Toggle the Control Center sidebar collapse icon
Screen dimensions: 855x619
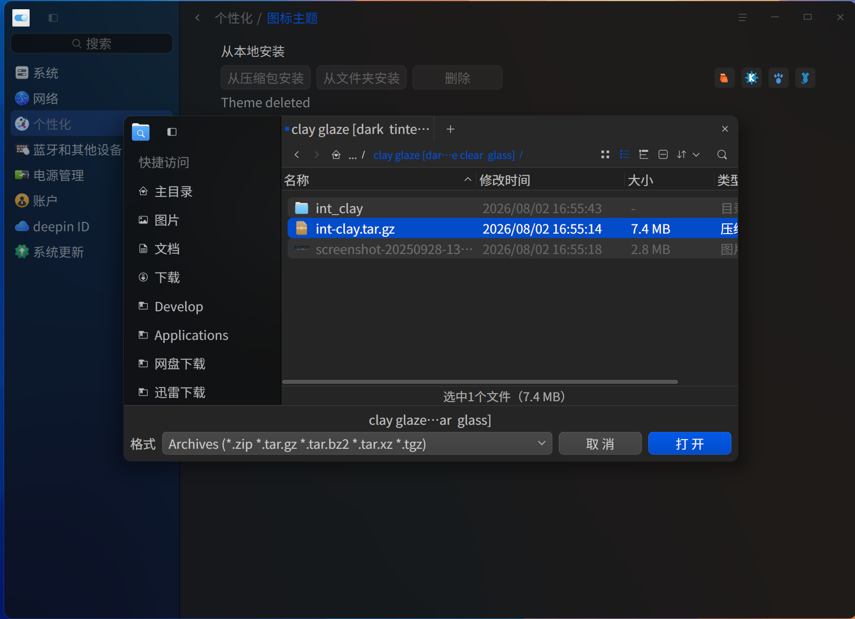click(x=53, y=18)
